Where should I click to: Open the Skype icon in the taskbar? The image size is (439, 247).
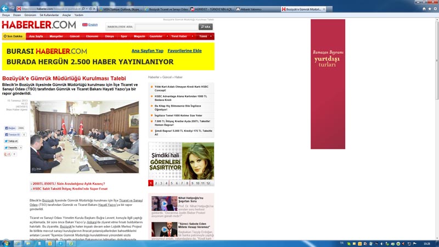click(60, 244)
